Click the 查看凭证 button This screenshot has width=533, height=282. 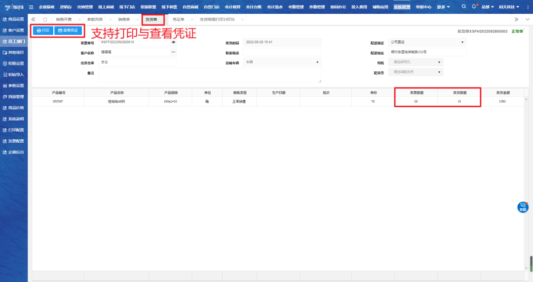point(68,31)
